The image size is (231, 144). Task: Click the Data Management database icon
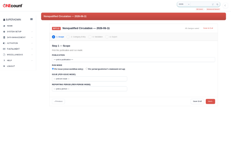pyautogui.click(x=4, y=37)
